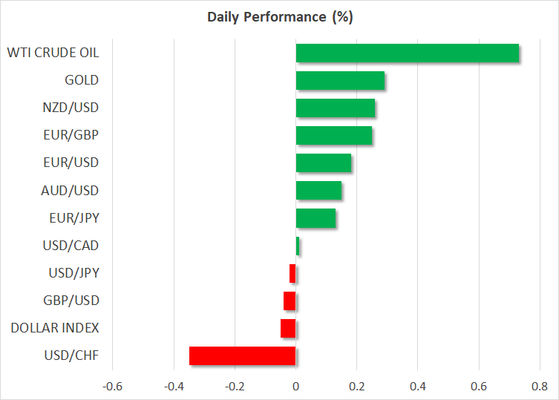
Task: Click the EUR/JPY green bar
Action: [316, 218]
